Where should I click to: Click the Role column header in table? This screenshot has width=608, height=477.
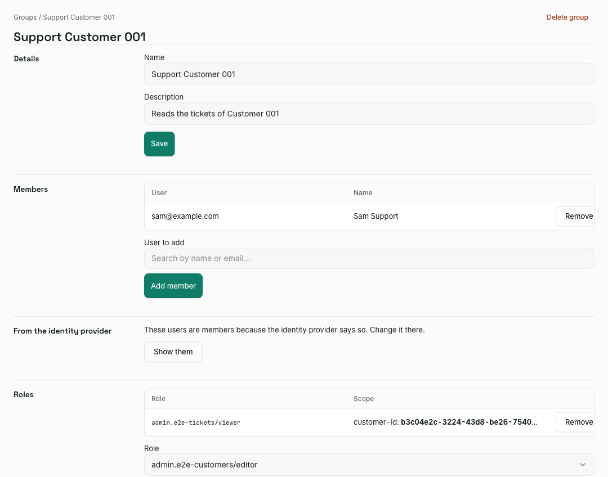tap(158, 399)
